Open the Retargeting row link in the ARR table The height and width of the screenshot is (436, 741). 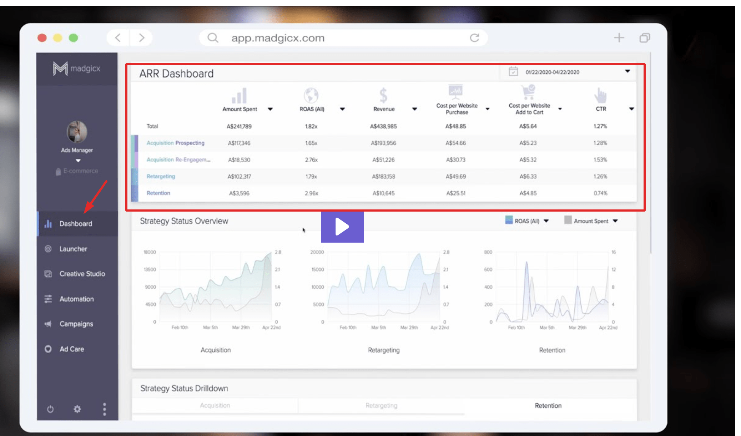pos(161,176)
